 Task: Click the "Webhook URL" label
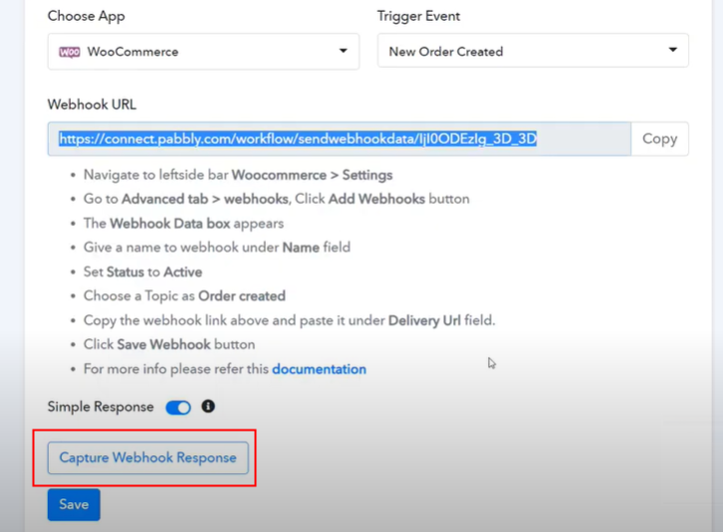coord(92,104)
